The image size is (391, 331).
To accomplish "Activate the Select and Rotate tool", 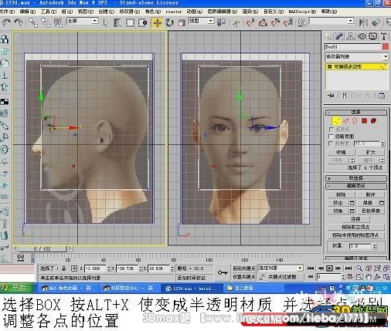I will (169, 23).
